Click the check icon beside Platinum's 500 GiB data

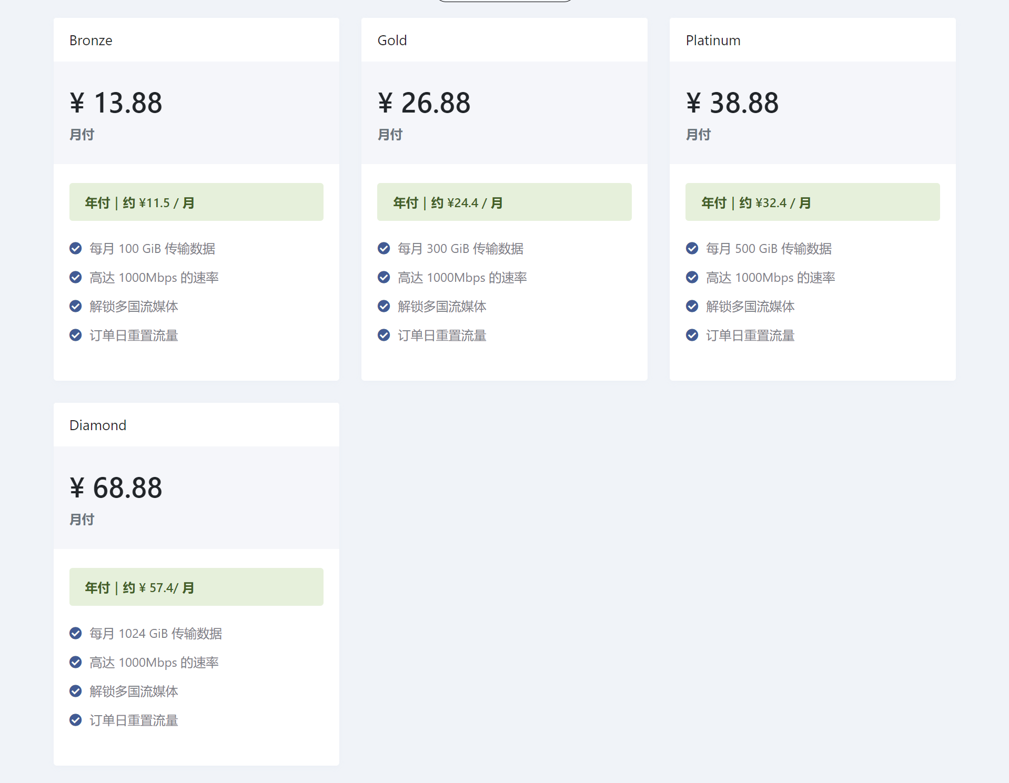pyautogui.click(x=692, y=248)
